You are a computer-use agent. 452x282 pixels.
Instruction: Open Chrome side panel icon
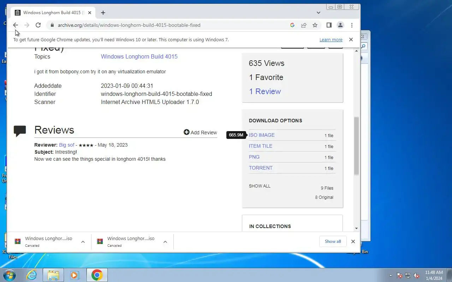(329, 25)
